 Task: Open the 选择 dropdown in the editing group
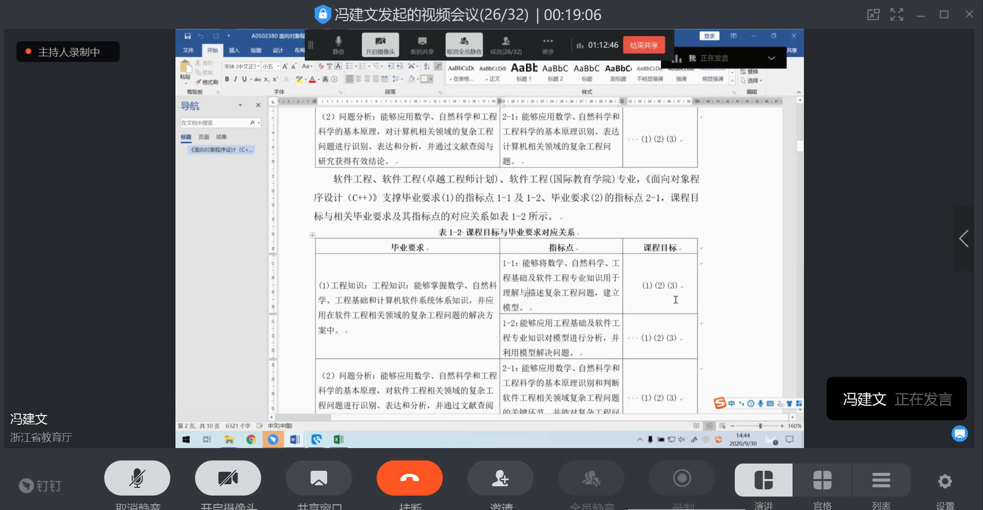point(751,81)
